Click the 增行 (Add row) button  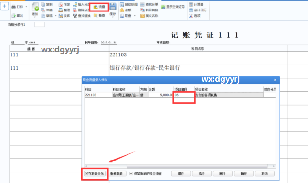coord(181,174)
